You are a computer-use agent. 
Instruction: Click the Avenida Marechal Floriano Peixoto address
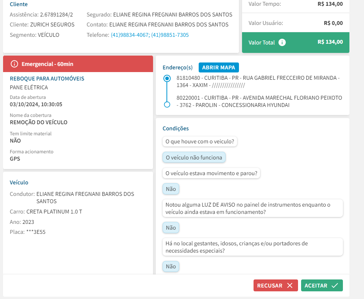pos(259,102)
